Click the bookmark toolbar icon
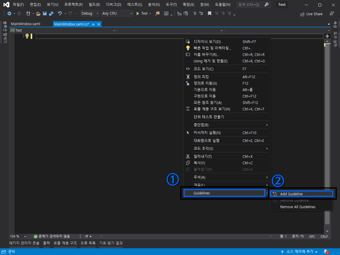340x255 pixels. click(x=210, y=14)
